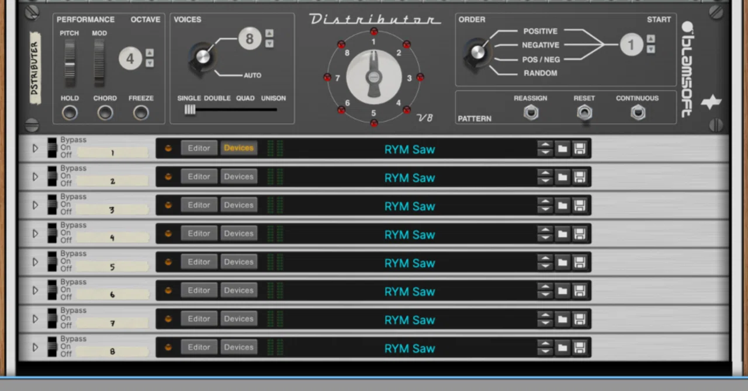Screen dimensions: 748x391
Task: Toggle the FREEZE button
Action: coord(141,113)
